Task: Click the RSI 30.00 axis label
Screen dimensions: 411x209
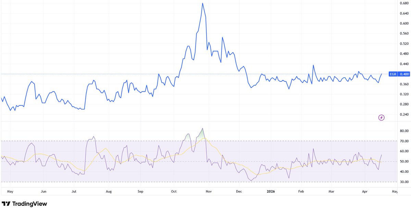Action: (x=404, y=182)
